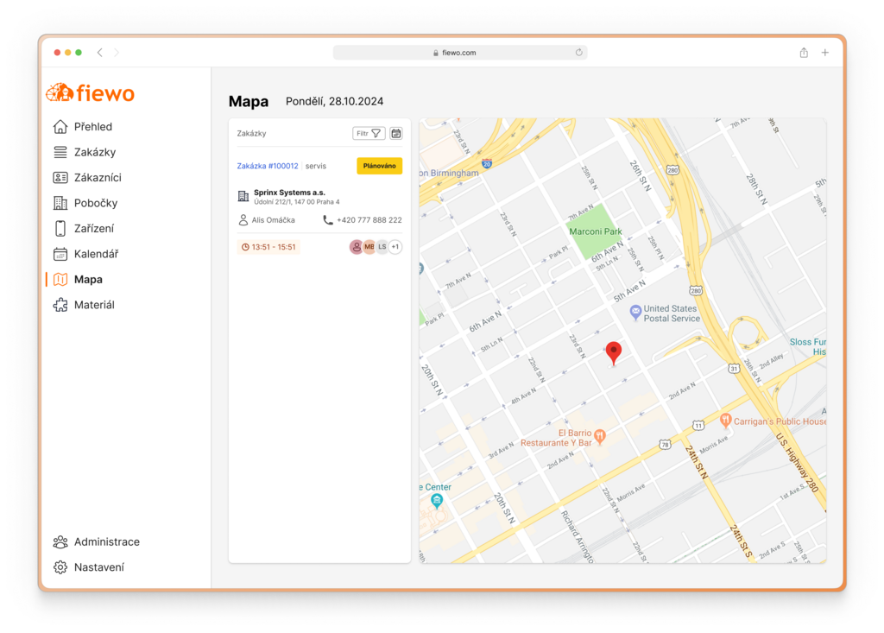Click the people icon beside Administrace

60,541
